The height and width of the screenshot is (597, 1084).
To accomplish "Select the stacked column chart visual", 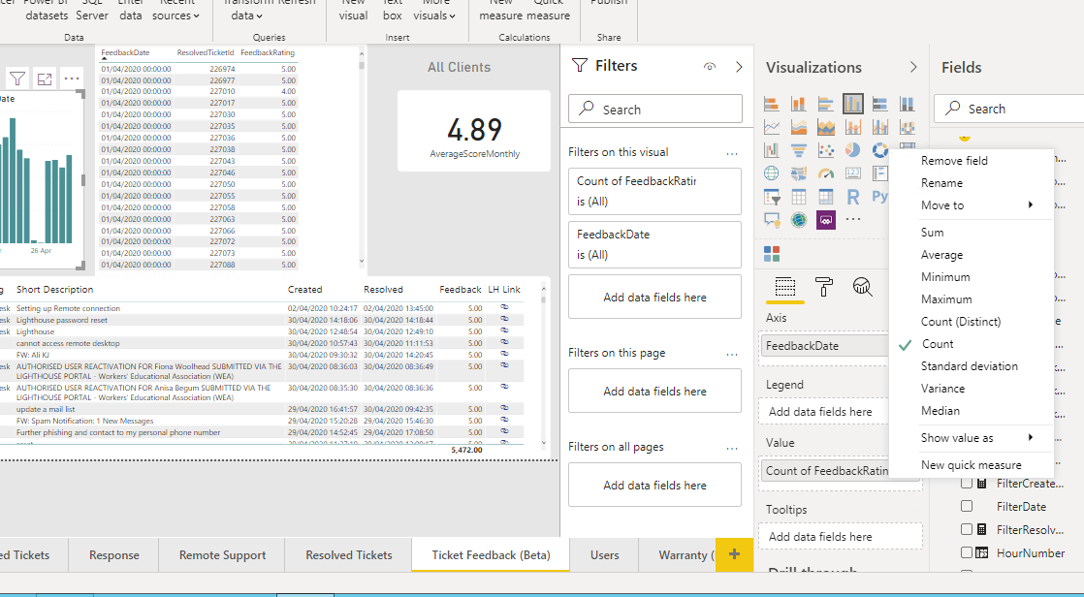I will pyautogui.click(x=799, y=105).
